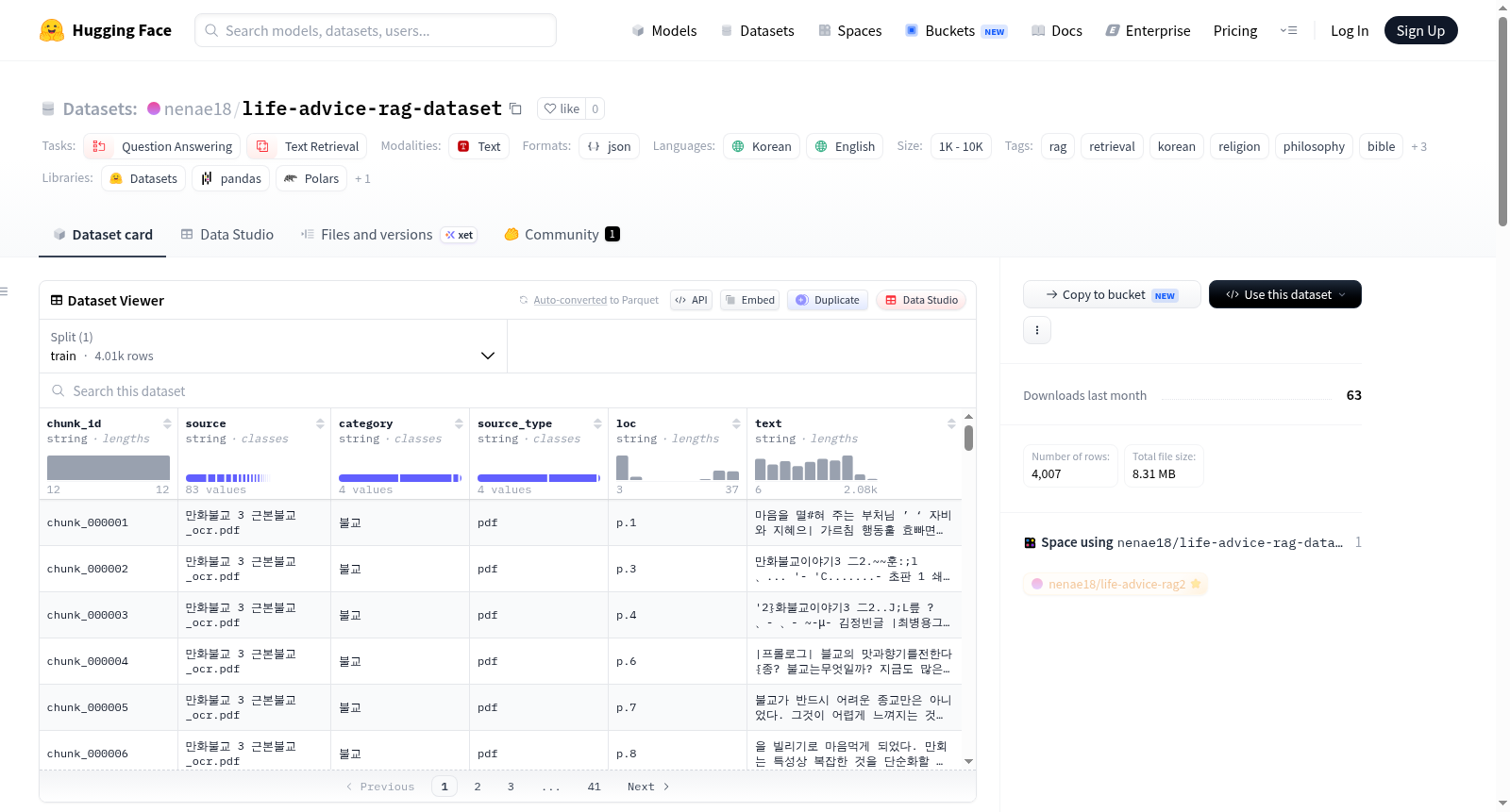Click the philosophy tag
Screen dimensions: 1510x812
click(1314, 146)
